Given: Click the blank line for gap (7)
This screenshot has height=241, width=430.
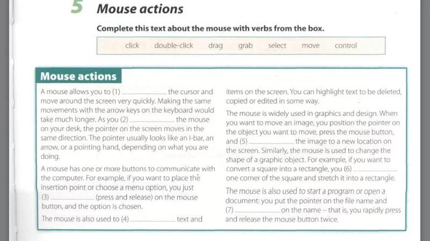Looking at the screenshot, I should click(257, 211).
